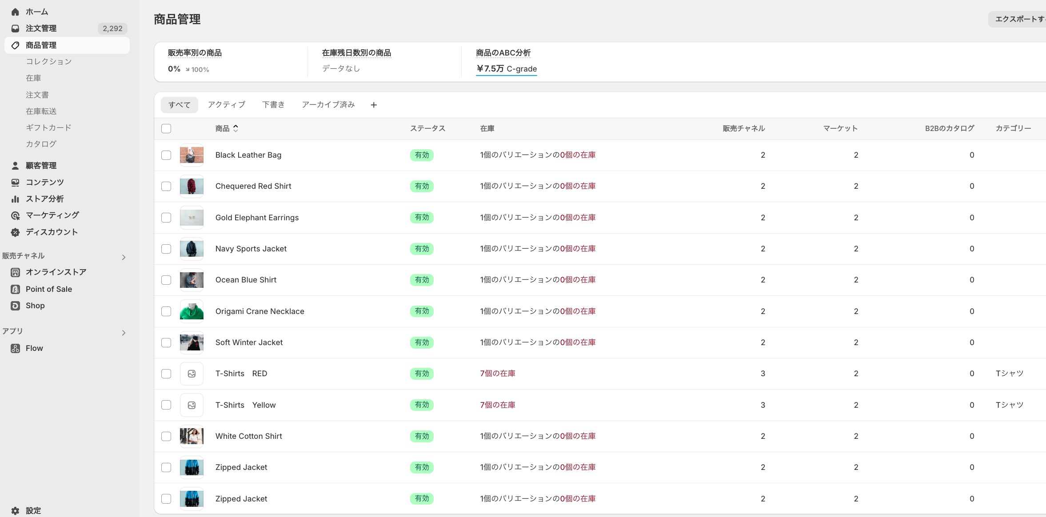
Task: Click the analytics bar chart icon
Action: (15, 199)
